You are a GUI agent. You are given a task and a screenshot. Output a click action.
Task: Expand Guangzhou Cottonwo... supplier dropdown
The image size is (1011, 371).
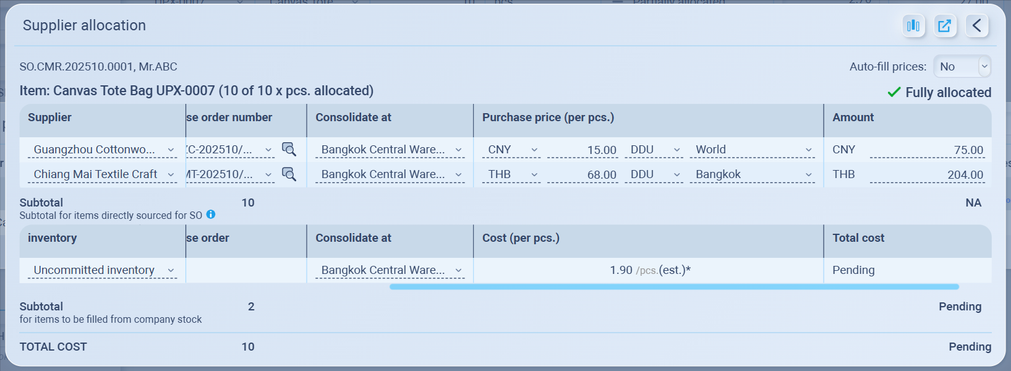tap(104, 150)
